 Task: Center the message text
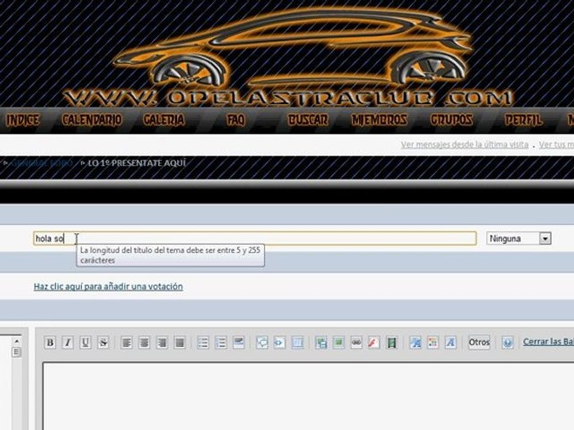(x=144, y=343)
